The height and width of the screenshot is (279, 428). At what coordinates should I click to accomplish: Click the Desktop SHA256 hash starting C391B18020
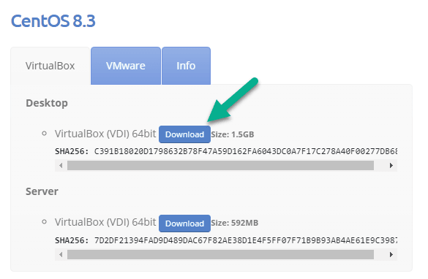click(246, 151)
